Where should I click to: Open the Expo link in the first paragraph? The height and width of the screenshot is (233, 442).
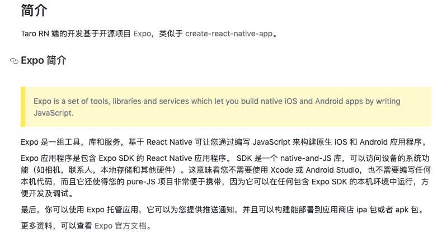click(142, 34)
